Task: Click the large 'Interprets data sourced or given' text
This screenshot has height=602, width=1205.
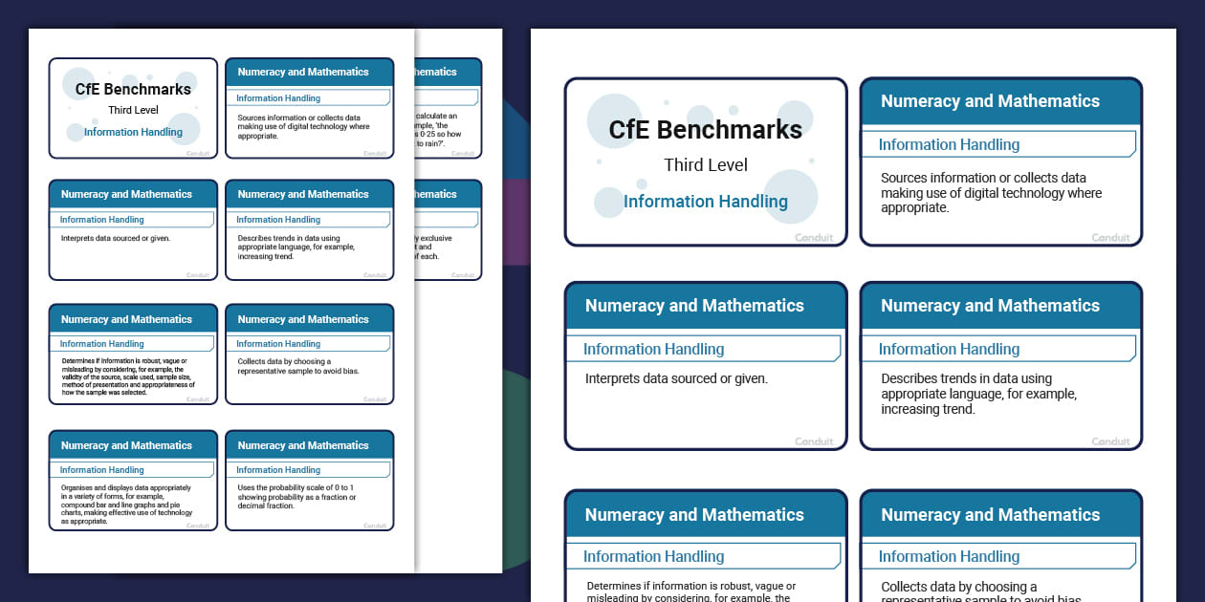Action: pyautogui.click(x=676, y=378)
